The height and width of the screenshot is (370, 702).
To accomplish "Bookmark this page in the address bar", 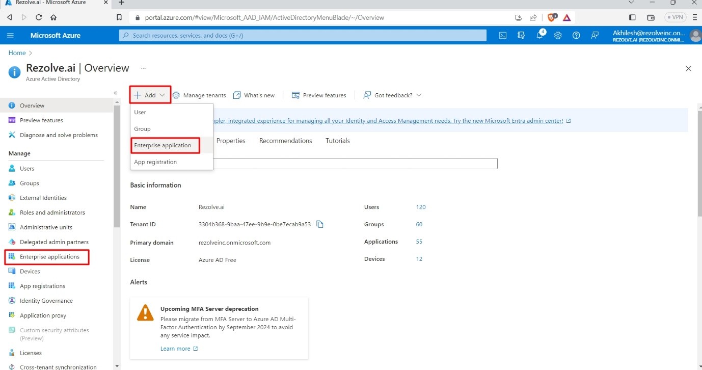I will pyautogui.click(x=119, y=17).
